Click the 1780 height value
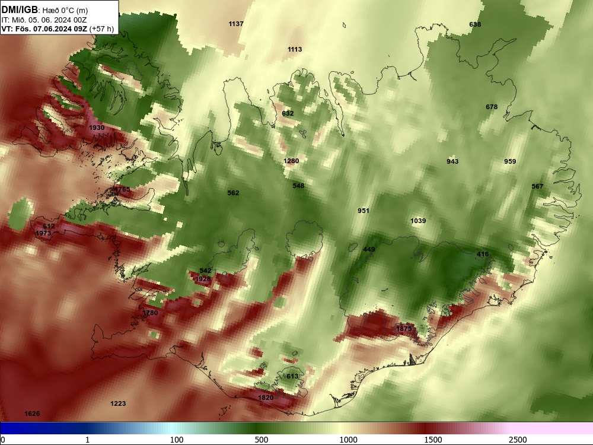 pos(150,313)
